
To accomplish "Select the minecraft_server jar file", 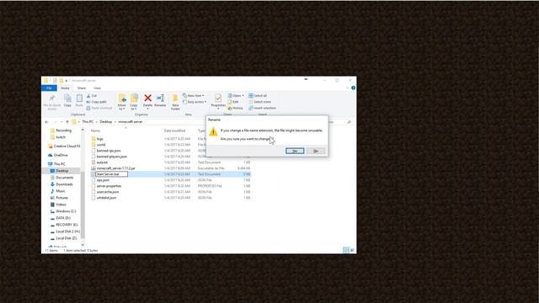I will pyautogui.click(x=114, y=168).
